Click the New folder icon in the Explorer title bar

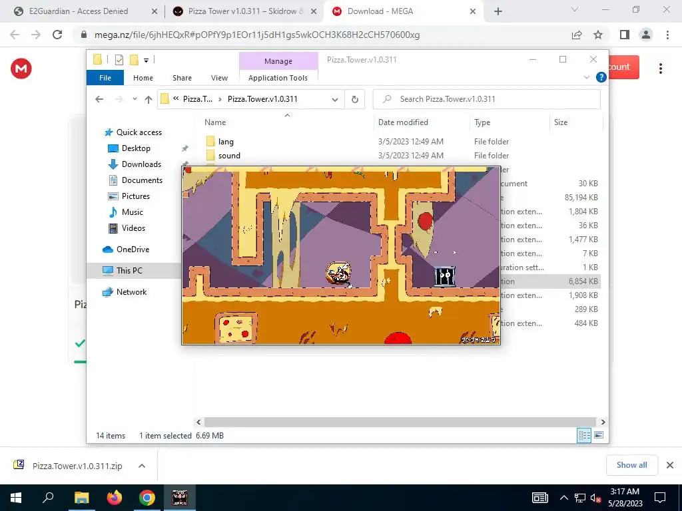[135, 60]
